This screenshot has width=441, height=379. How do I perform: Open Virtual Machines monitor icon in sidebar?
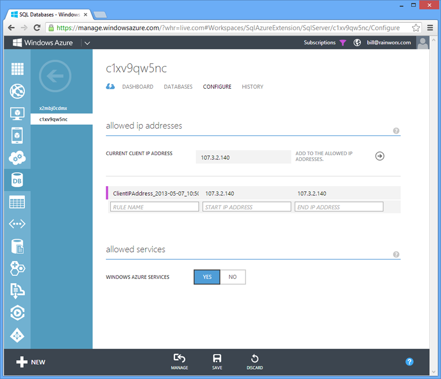[x=17, y=114]
